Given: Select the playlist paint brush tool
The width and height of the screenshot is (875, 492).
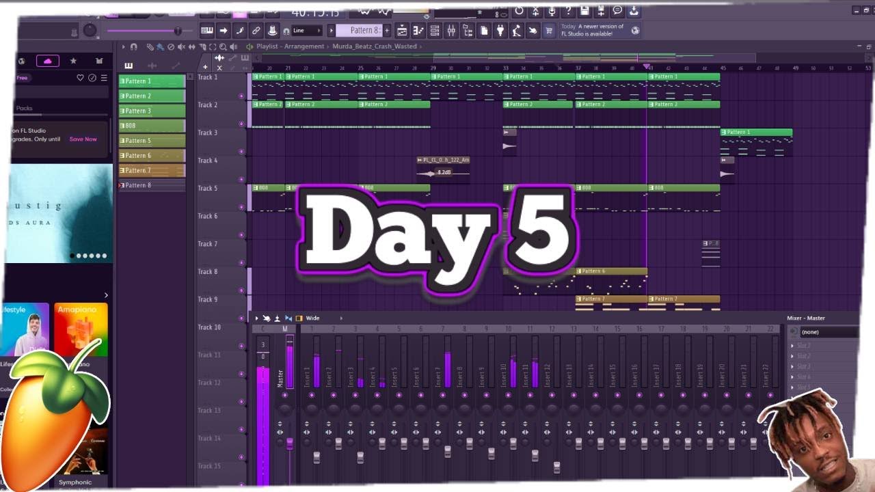Looking at the screenshot, I should tap(160, 46).
